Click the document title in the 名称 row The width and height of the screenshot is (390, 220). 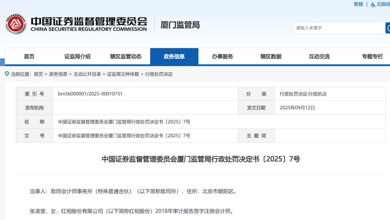tap(124, 122)
